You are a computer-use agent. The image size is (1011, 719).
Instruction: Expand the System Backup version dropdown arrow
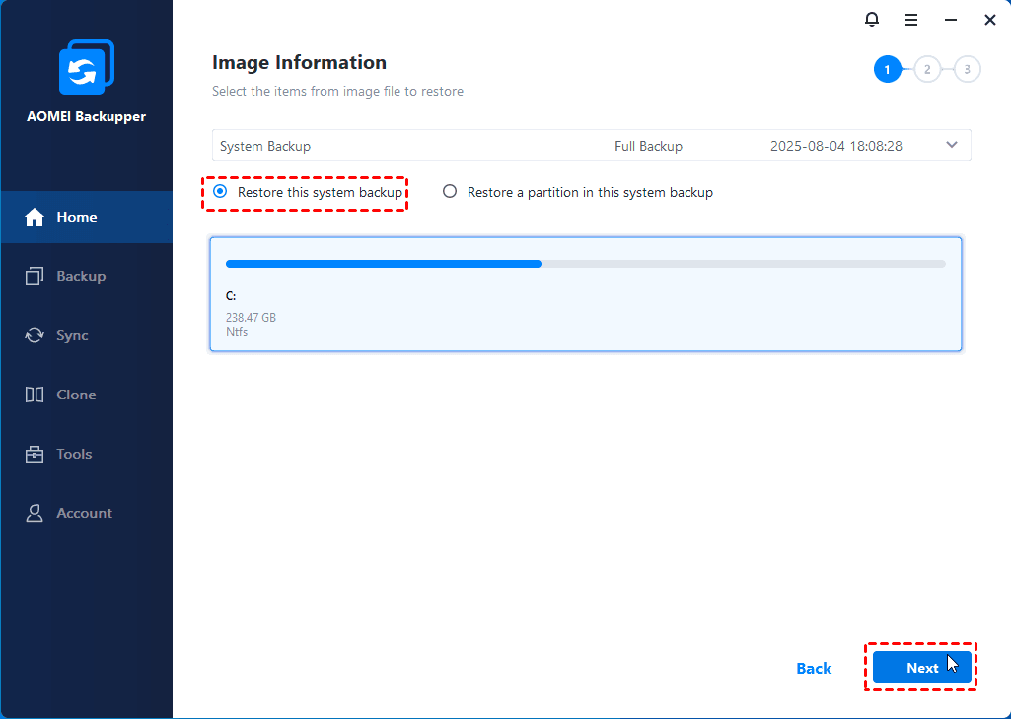point(951,145)
